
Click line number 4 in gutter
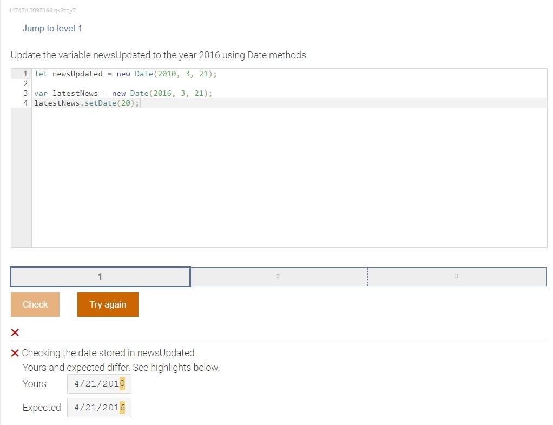25,103
